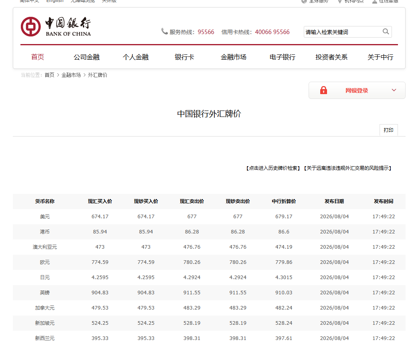Open the 关于中行 menu

(380, 57)
